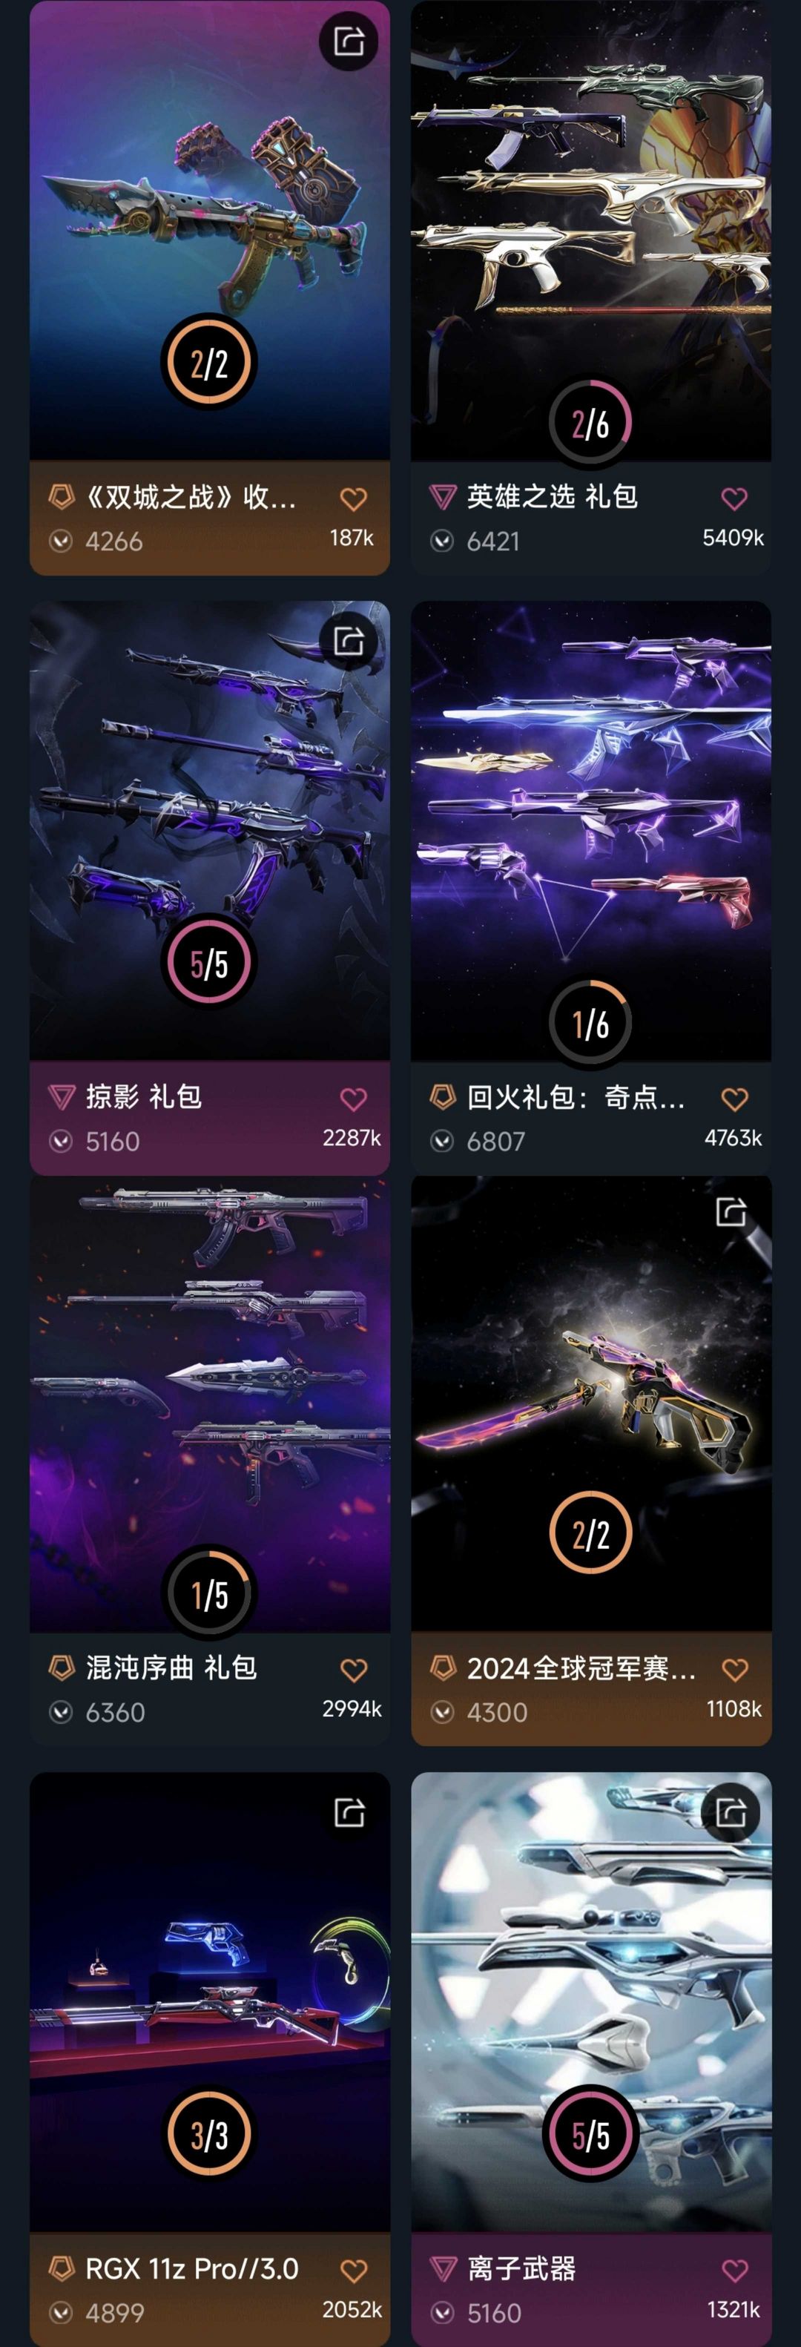
Task: Favorite the 英雄之选 礼包 bundle
Action: [x=734, y=498]
